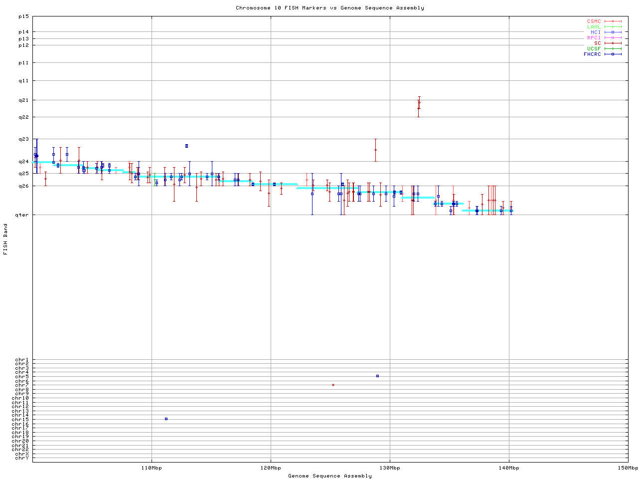Click the LANL legend marker line
Viewport: 638px width, 479px height.
[613, 27]
